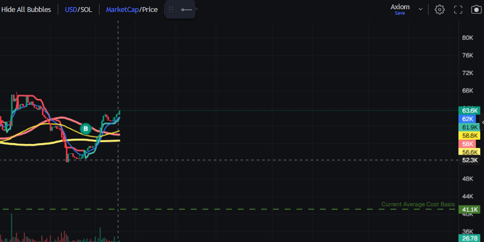Screen dimensions: 484x242
Task: Click the teal 61.9K indicator label
Action: point(469,127)
